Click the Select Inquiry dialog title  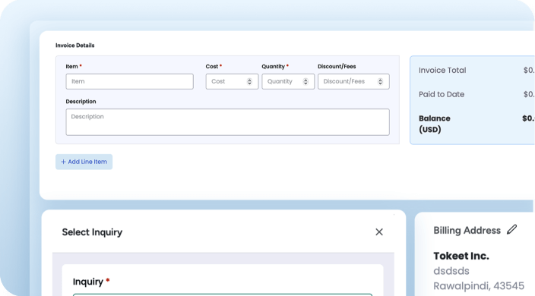[92, 232]
